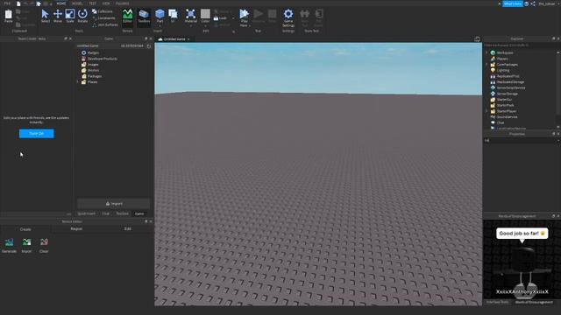Click the Color swatch in ribbon

pos(205,14)
